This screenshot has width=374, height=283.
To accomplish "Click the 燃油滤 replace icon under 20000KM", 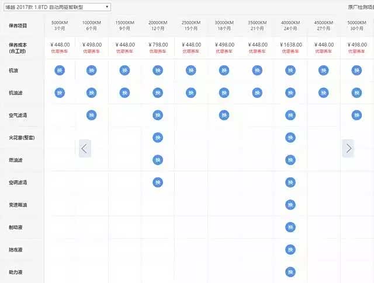I will 158,160.
